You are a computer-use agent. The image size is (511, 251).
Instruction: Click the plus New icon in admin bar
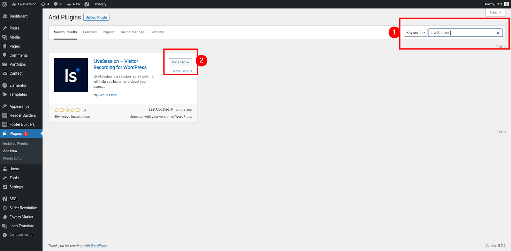pos(69,4)
